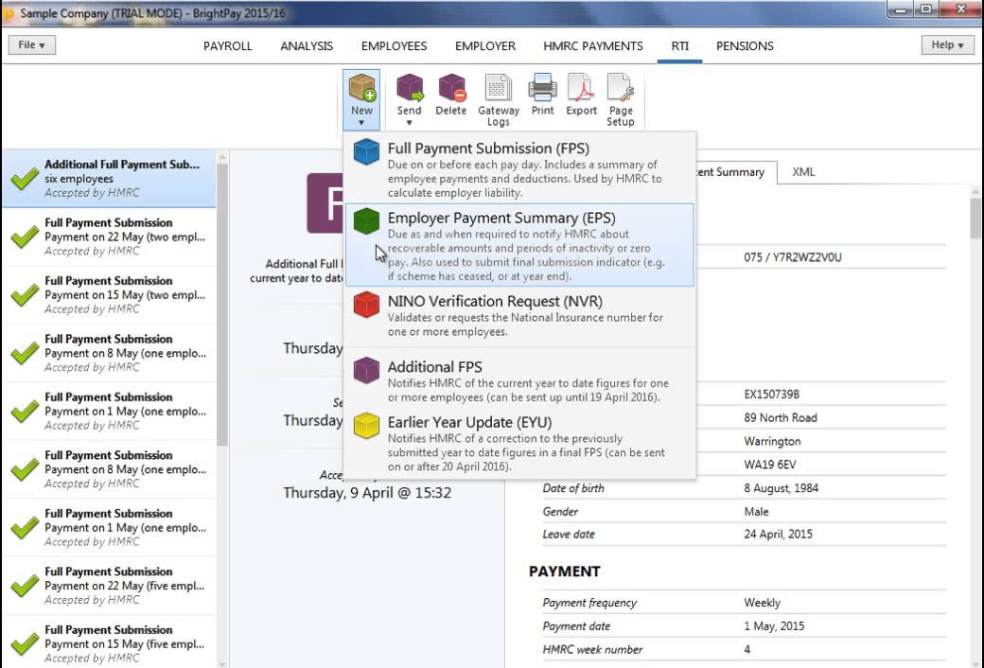Select the RTI tab
Screen dimensions: 984x668
pos(679,45)
